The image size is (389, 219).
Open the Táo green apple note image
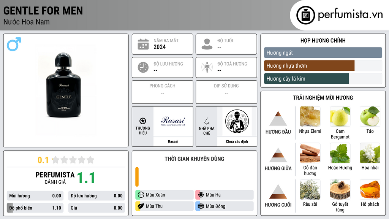(370, 116)
